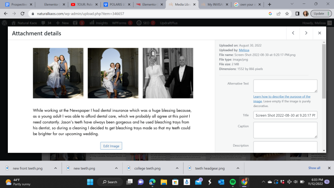
Task: Open the browser side panel
Action: 297,13
